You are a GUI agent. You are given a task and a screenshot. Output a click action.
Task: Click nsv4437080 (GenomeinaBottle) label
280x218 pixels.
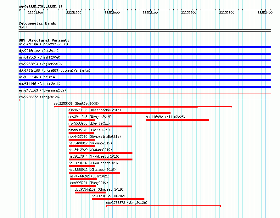point(95,137)
